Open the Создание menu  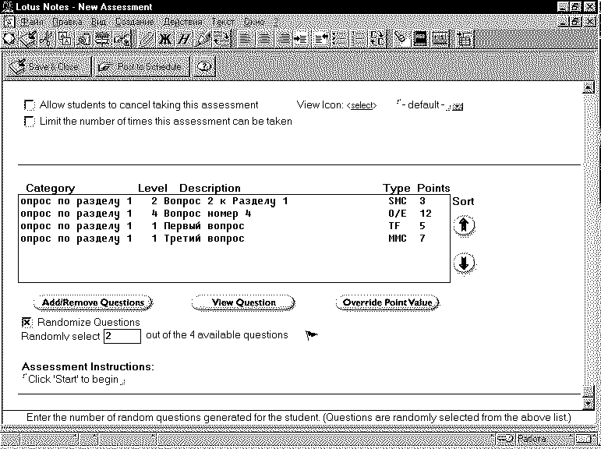134,22
